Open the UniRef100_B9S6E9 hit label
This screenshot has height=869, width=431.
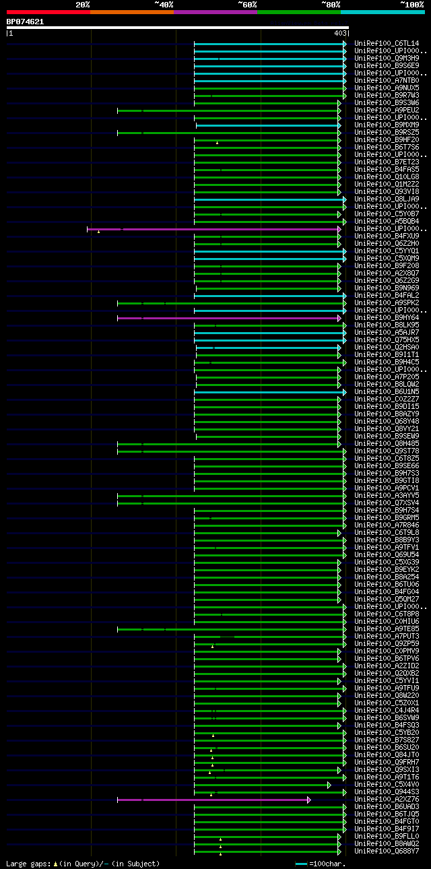click(387, 66)
